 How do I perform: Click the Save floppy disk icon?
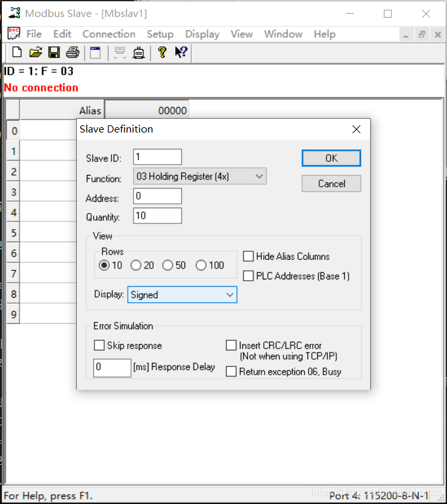(54, 52)
